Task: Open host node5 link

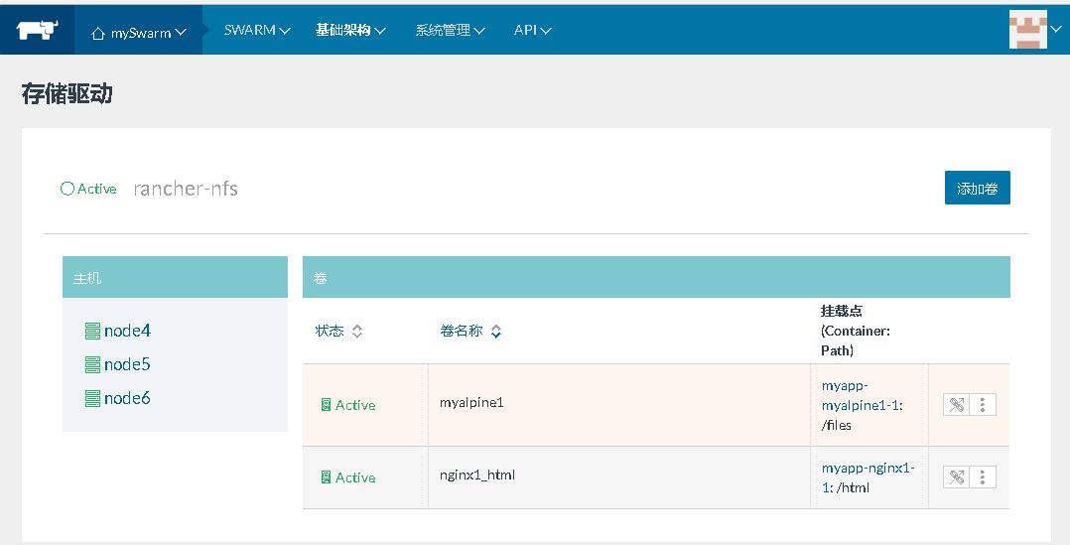Action: click(127, 364)
